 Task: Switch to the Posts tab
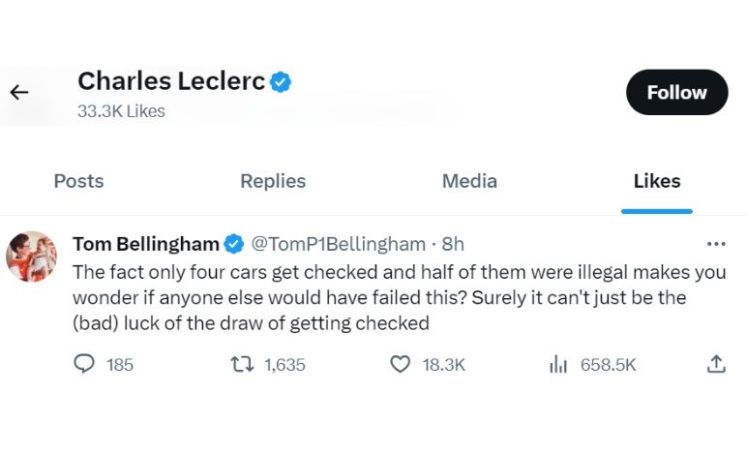tap(78, 181)
